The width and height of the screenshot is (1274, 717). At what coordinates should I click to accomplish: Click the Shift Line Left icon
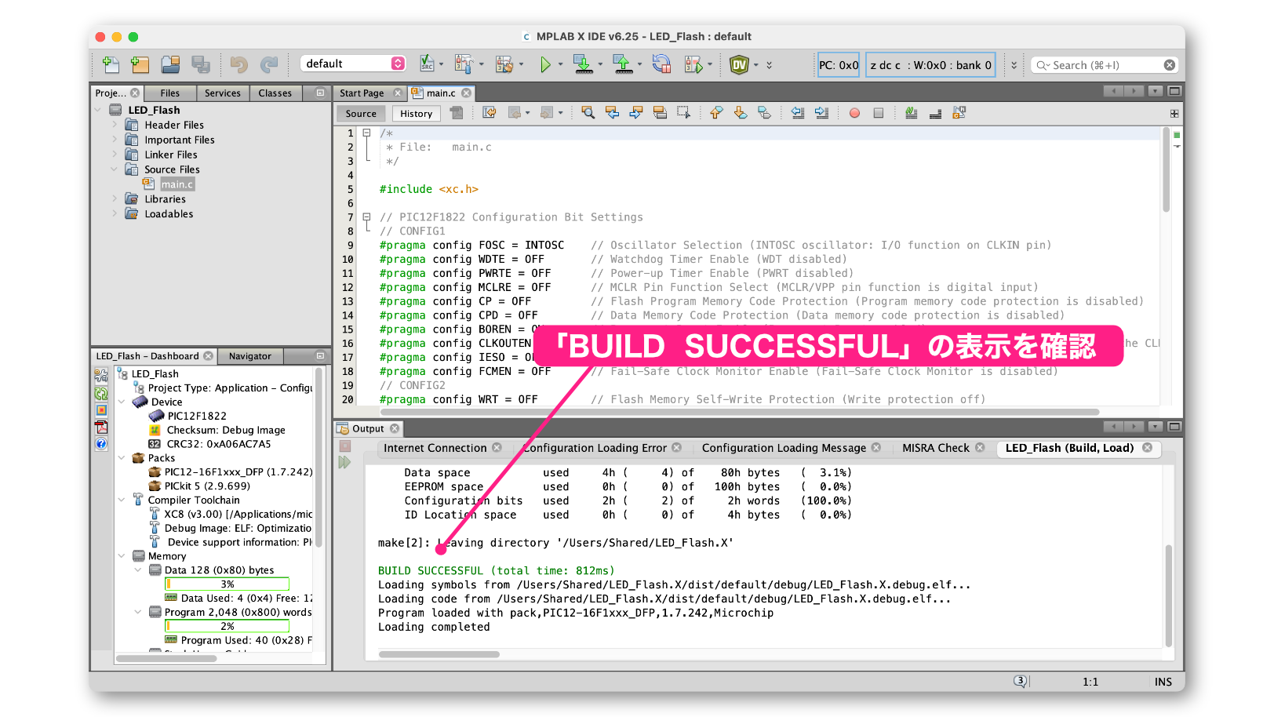pos(798,113)
